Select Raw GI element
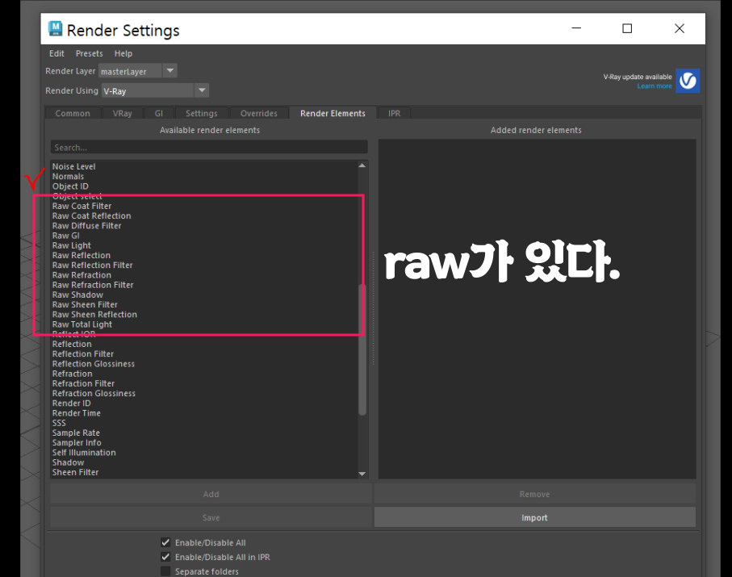This screenshot has width=732, height=577. (66, 236)
